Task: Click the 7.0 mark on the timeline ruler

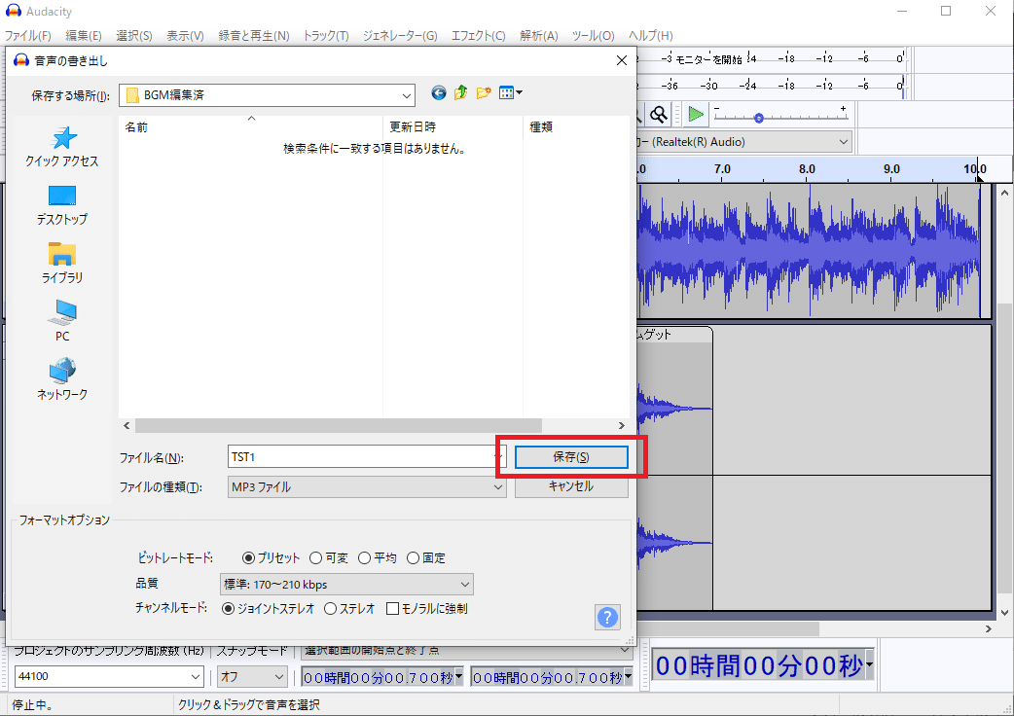Action: pos(722,168)
